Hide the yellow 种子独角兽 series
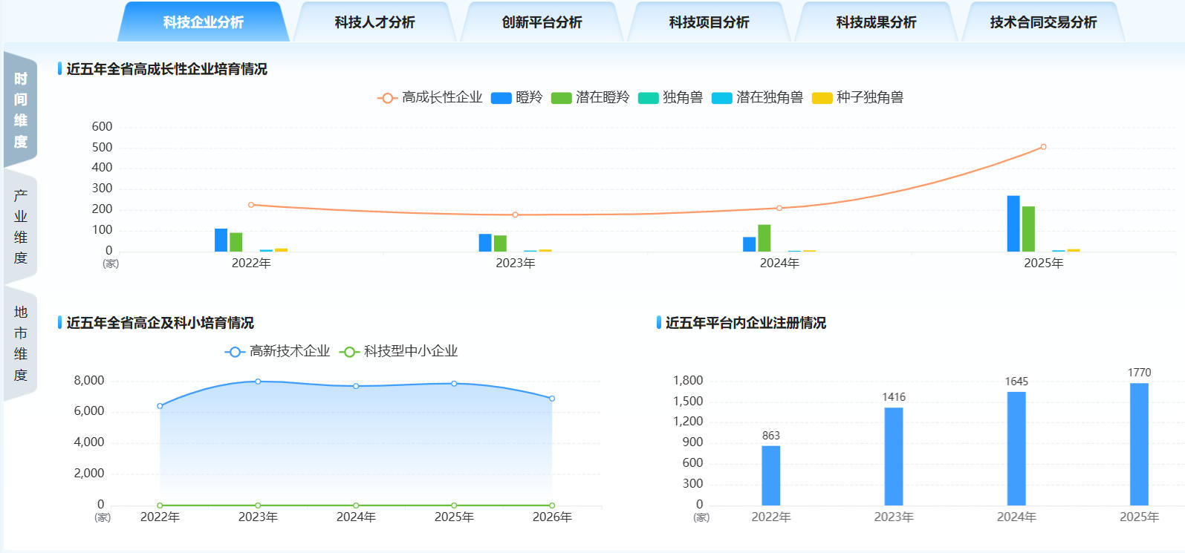 tap(857, 98)
